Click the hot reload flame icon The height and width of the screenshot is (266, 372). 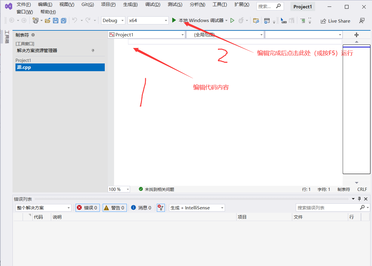241,21
